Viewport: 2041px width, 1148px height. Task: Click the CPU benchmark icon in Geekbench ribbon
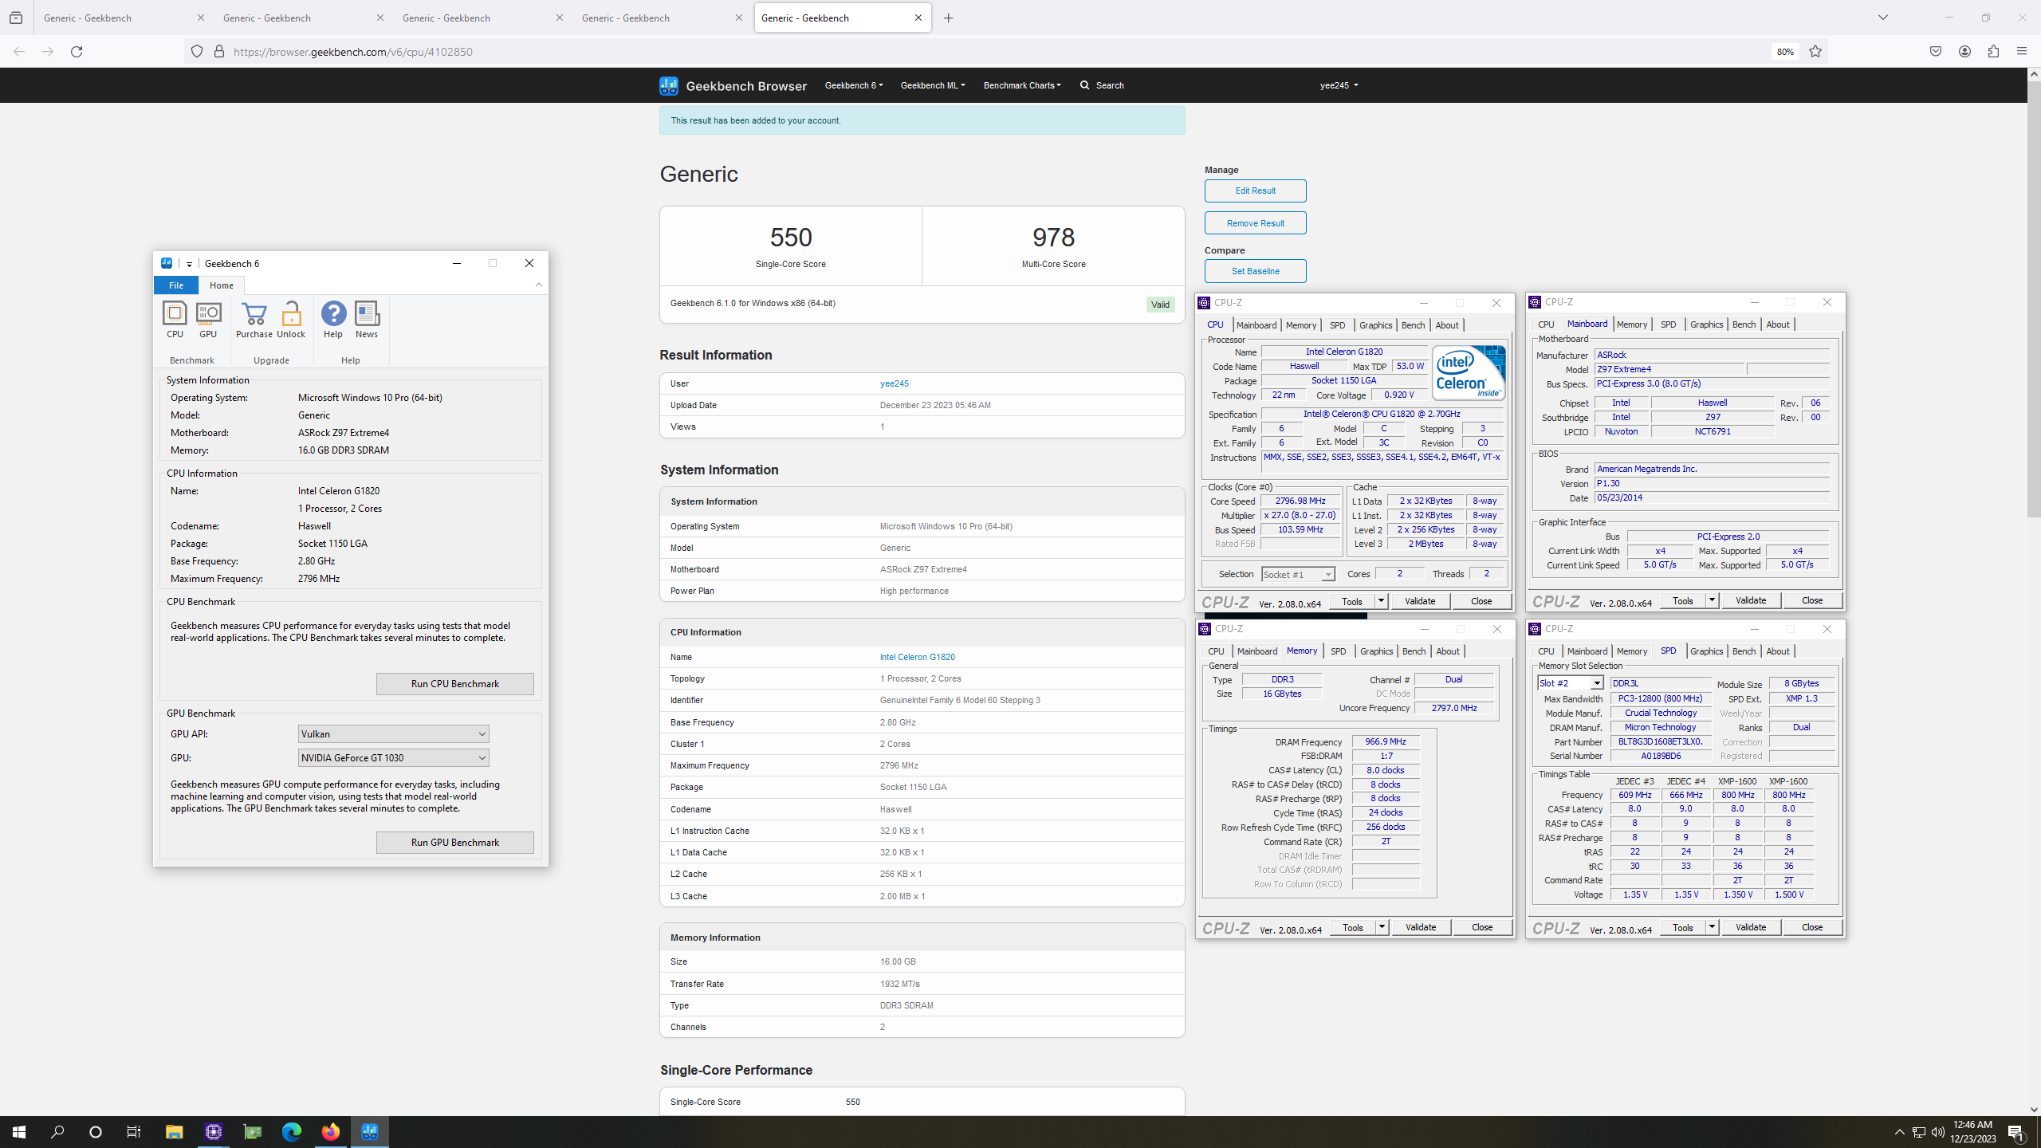(x=175, y=320)
